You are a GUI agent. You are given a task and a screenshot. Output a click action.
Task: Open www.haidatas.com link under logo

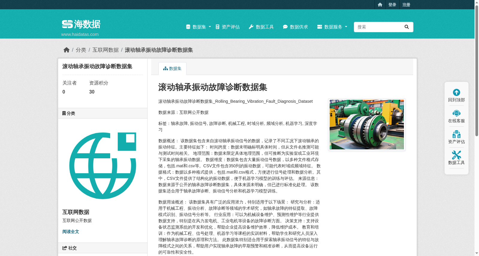coord(80,34)
